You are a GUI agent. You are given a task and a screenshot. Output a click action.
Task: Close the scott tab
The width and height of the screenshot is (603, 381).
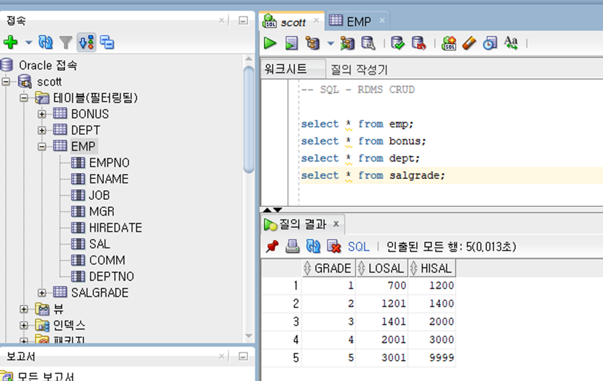point(316,20)
